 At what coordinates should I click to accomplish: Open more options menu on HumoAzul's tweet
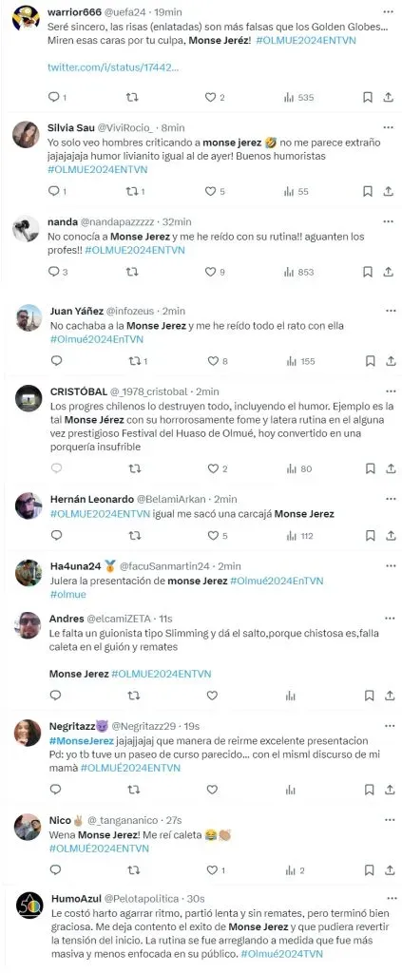coord(391,898)
